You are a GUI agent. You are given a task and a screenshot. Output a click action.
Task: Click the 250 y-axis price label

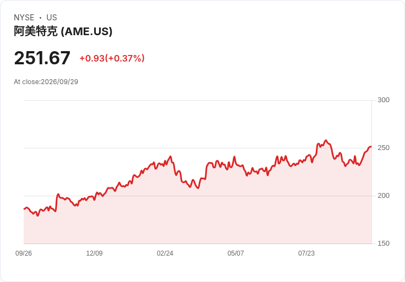click(384, 148)
